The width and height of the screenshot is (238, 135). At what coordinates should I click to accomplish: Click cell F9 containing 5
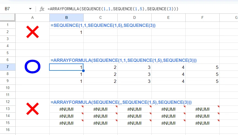click(202, 81)
